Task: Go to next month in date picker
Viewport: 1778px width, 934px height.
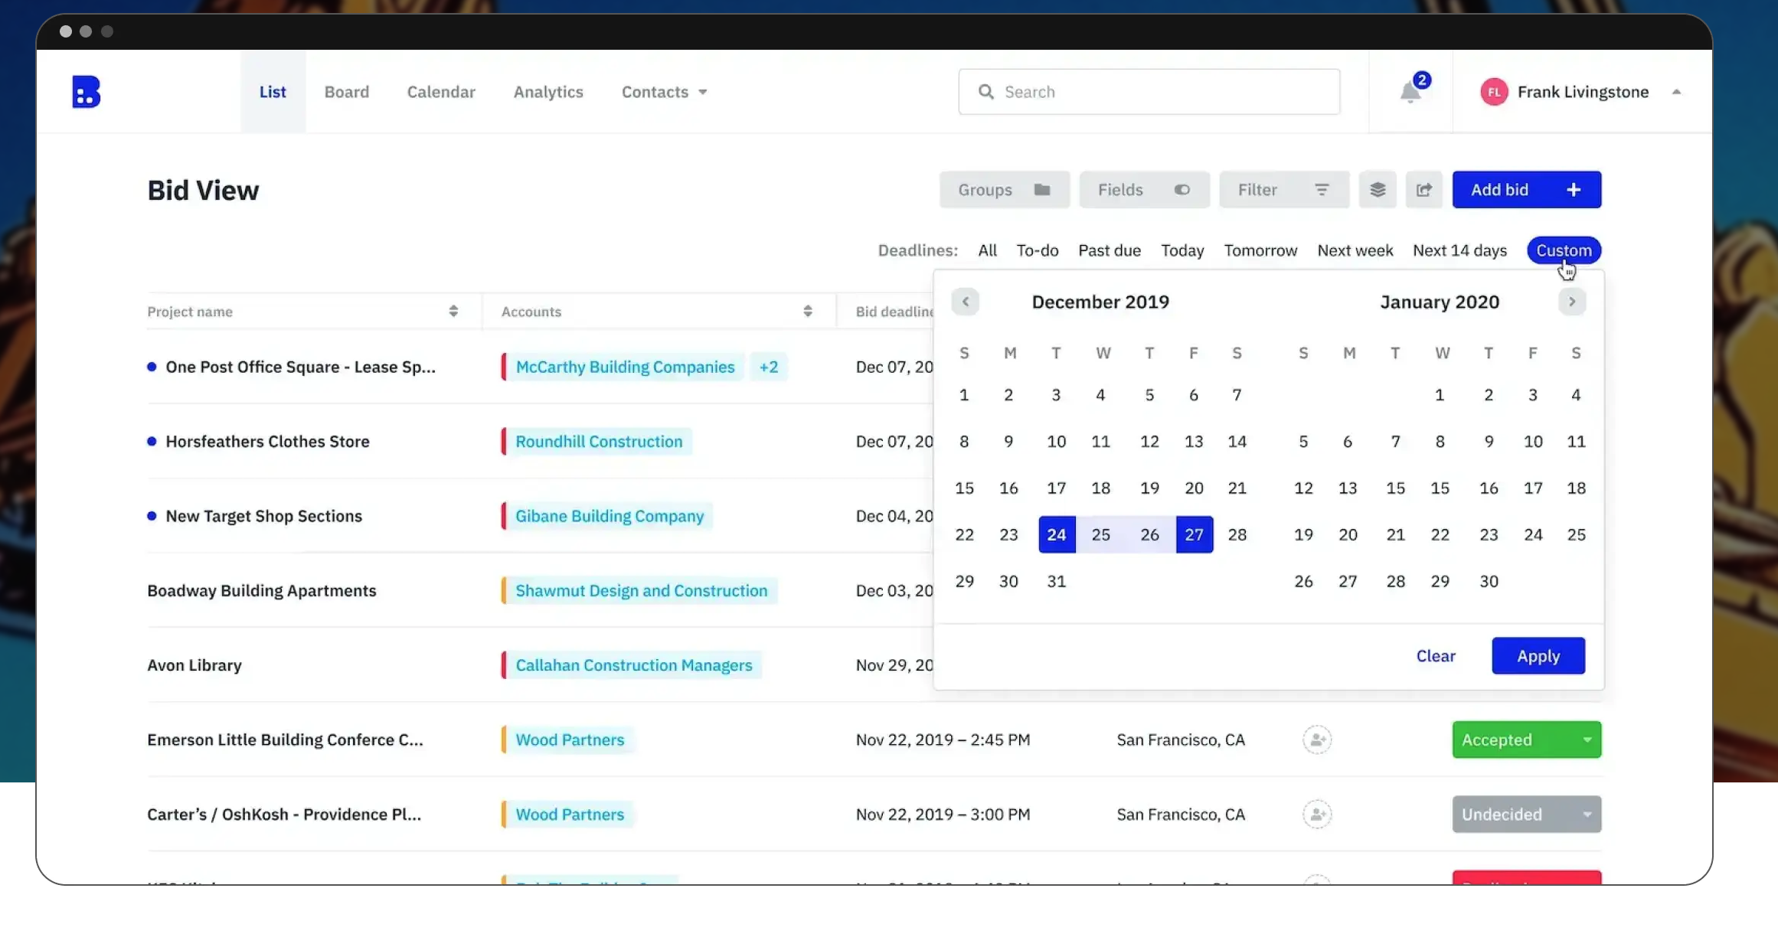Action: tap(1572, 302)
